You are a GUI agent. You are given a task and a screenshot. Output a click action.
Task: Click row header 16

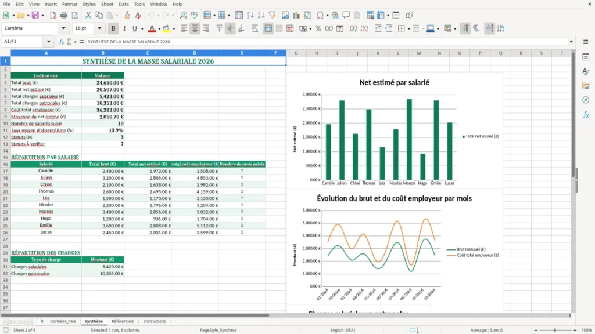pyautogui.click(x=5, y=164)
